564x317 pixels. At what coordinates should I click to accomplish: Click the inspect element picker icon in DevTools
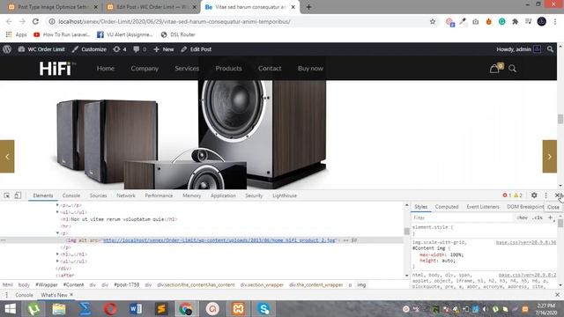coord(7,195)
